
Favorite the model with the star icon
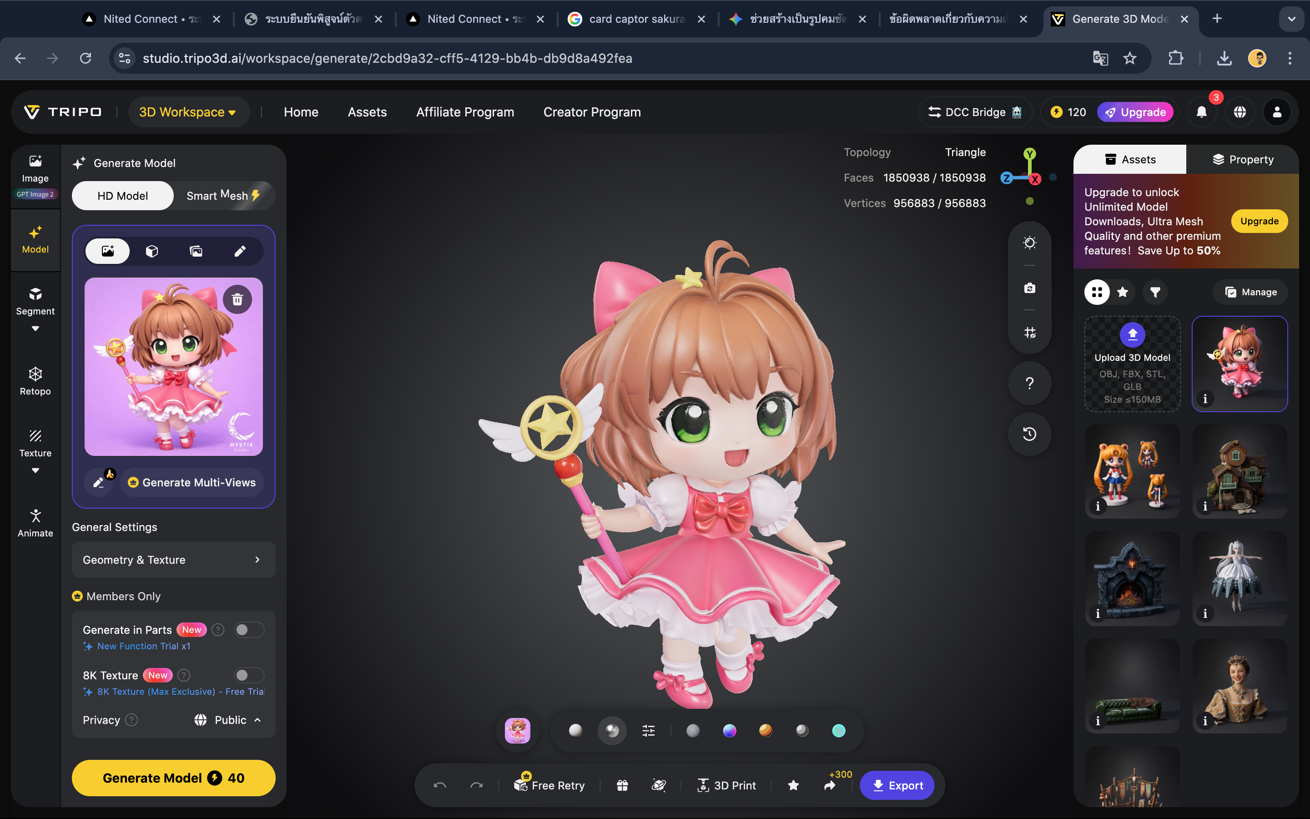(793, 785)
